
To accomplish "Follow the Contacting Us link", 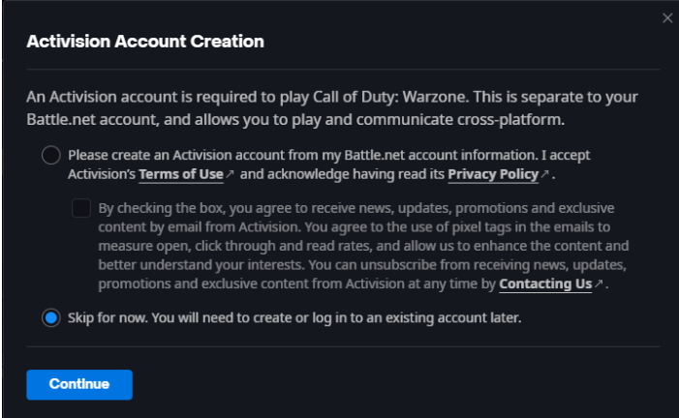I will point(545,284).
